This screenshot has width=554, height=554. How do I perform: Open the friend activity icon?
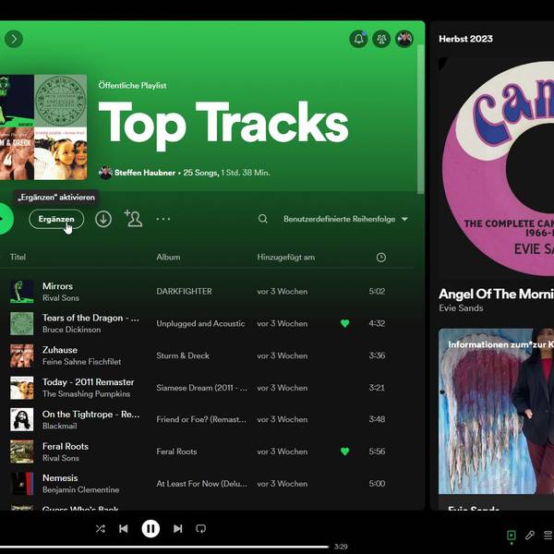[381, 39]
